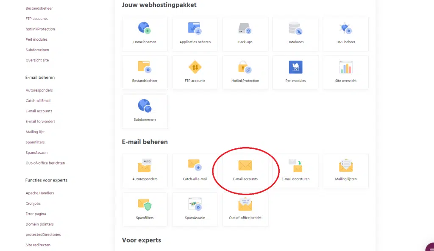Open the Site overzicht chart icon

(345, 67)
